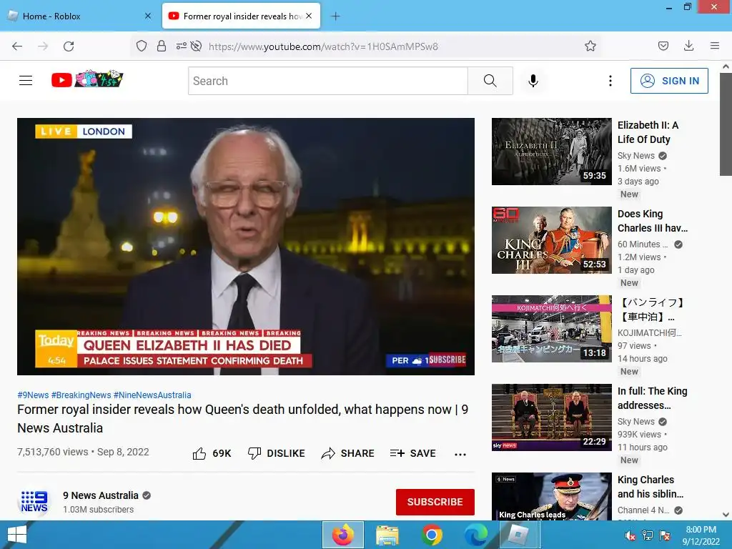This screenshot has width=732, height=549.
Task: Open the Elizabeth II: A Life Of Duty thumbnail
Action: click(x=551, y=152)
